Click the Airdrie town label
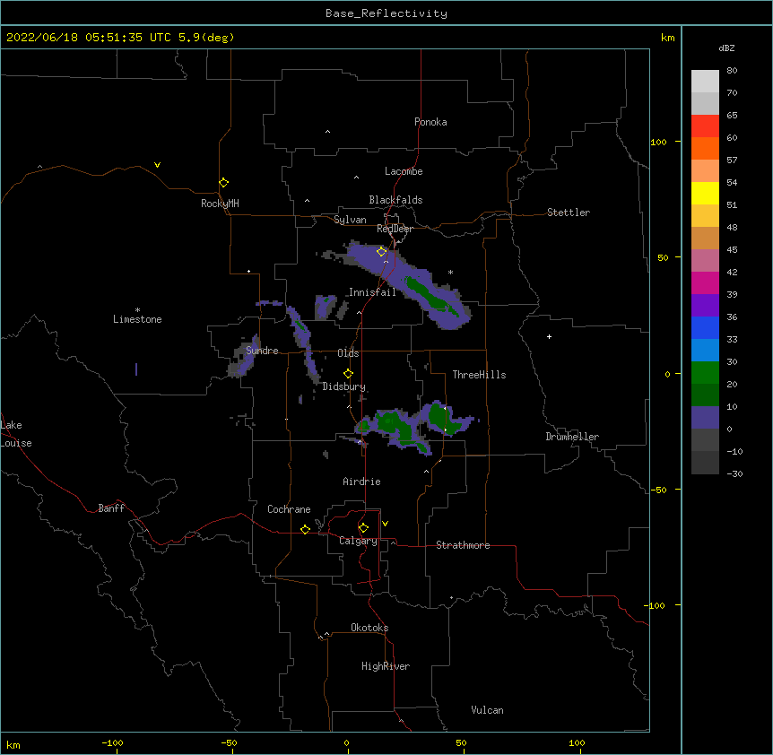 (x=362, y=482)
